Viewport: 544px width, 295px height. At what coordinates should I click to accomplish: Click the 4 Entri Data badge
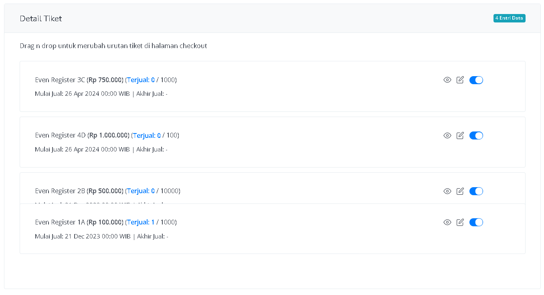click(509, 18)
